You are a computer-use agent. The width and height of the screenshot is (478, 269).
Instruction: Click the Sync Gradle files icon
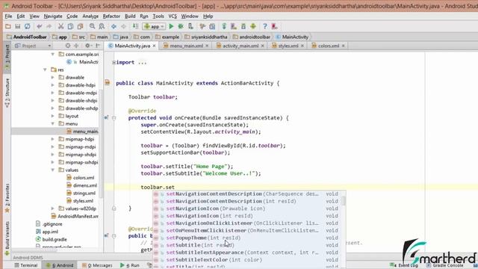[x=224, y=27]
